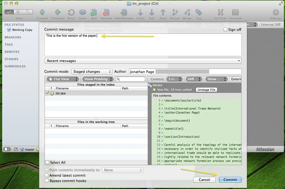Open the Commit mode Staged changes dropdown

click(x=92, y=72)
